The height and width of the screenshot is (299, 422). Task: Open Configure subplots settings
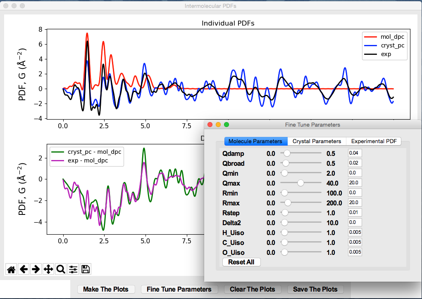pos(73,269)
